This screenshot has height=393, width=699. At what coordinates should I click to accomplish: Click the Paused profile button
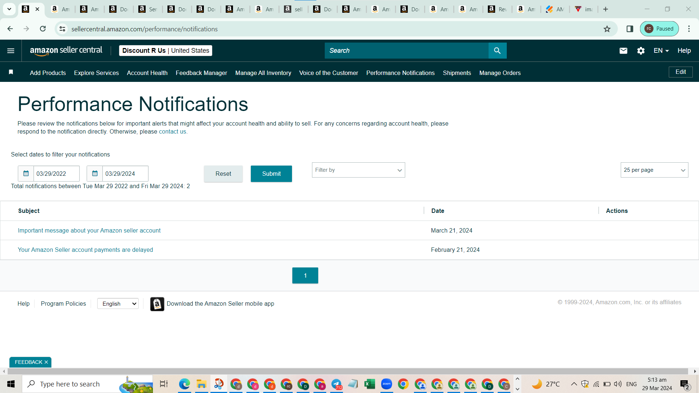(x=659, y=29)
